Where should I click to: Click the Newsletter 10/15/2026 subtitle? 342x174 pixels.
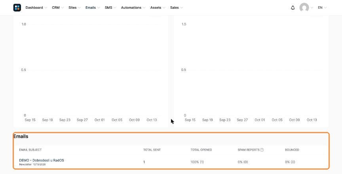pyautogui.click(x=32, y=164)
